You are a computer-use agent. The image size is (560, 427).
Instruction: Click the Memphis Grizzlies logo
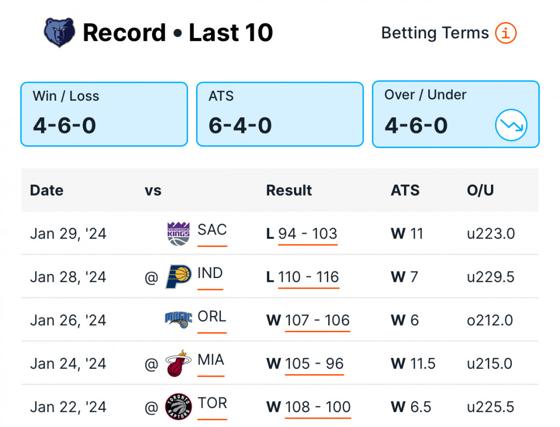pos(59,33)
